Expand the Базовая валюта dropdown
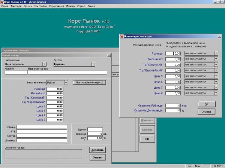The image size is (225, 168). 66,82
